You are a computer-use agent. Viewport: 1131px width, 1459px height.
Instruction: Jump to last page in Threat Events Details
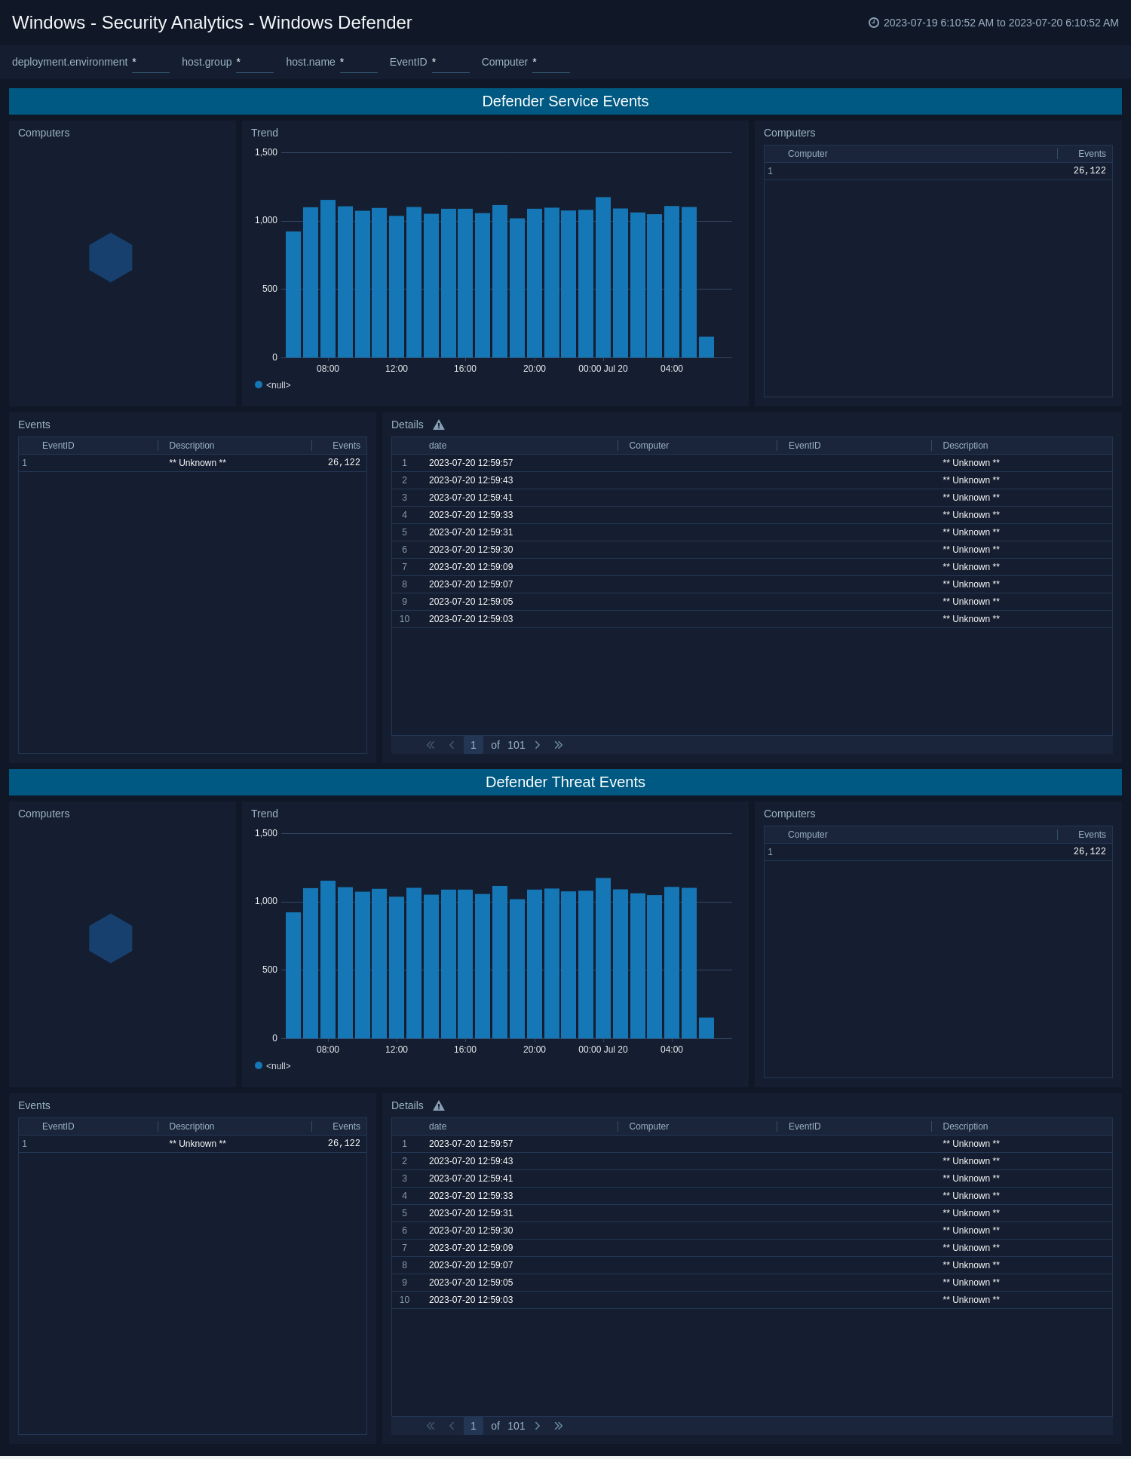[x=559, y=1426]
